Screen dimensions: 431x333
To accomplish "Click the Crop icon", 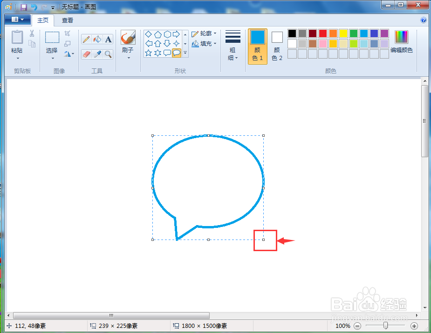I will coord(68,33).
